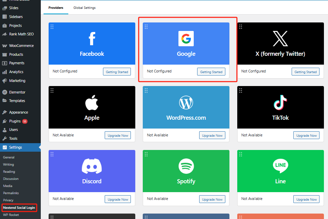Click the Spotify logo icon
This screenshot has width=328, height=219.
(186, 167)
